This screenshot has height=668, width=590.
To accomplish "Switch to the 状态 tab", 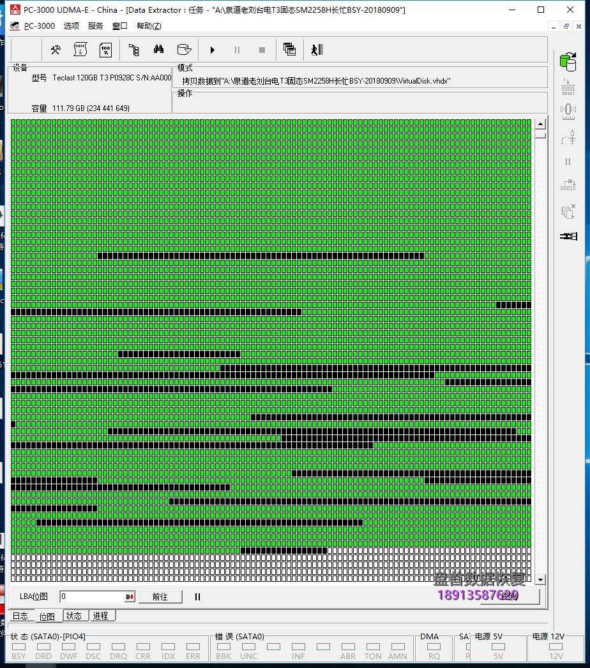I will pyautogui.click(x=74, y=616).
